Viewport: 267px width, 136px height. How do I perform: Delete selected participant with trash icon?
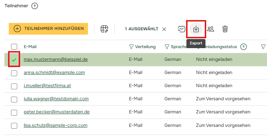pyautogui.click(x=225, y=29)
